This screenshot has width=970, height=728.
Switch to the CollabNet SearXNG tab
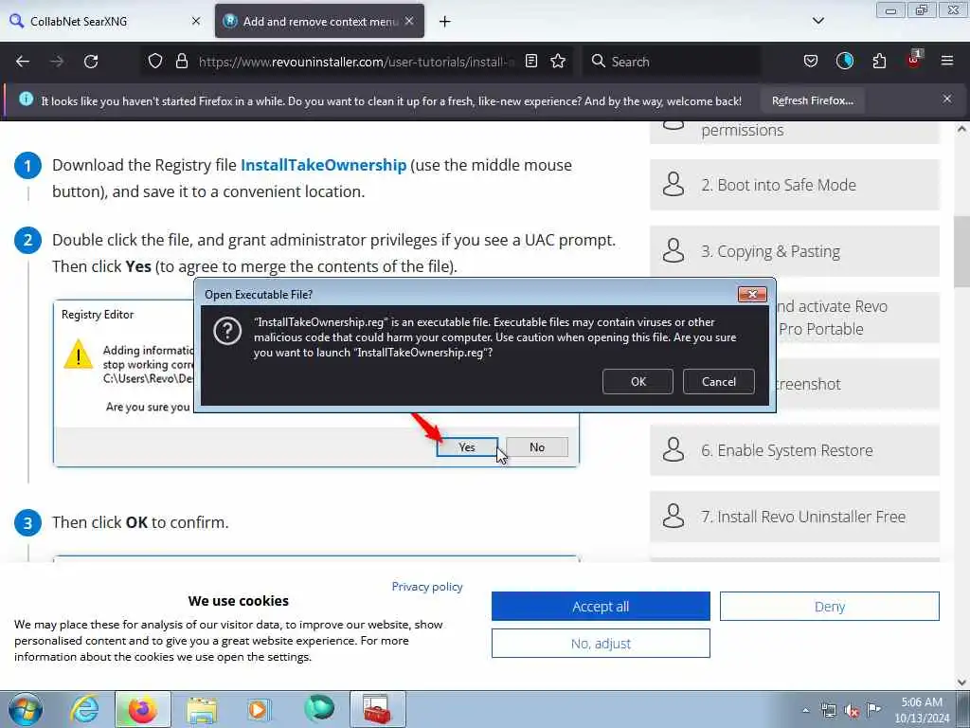coord(105,21)
